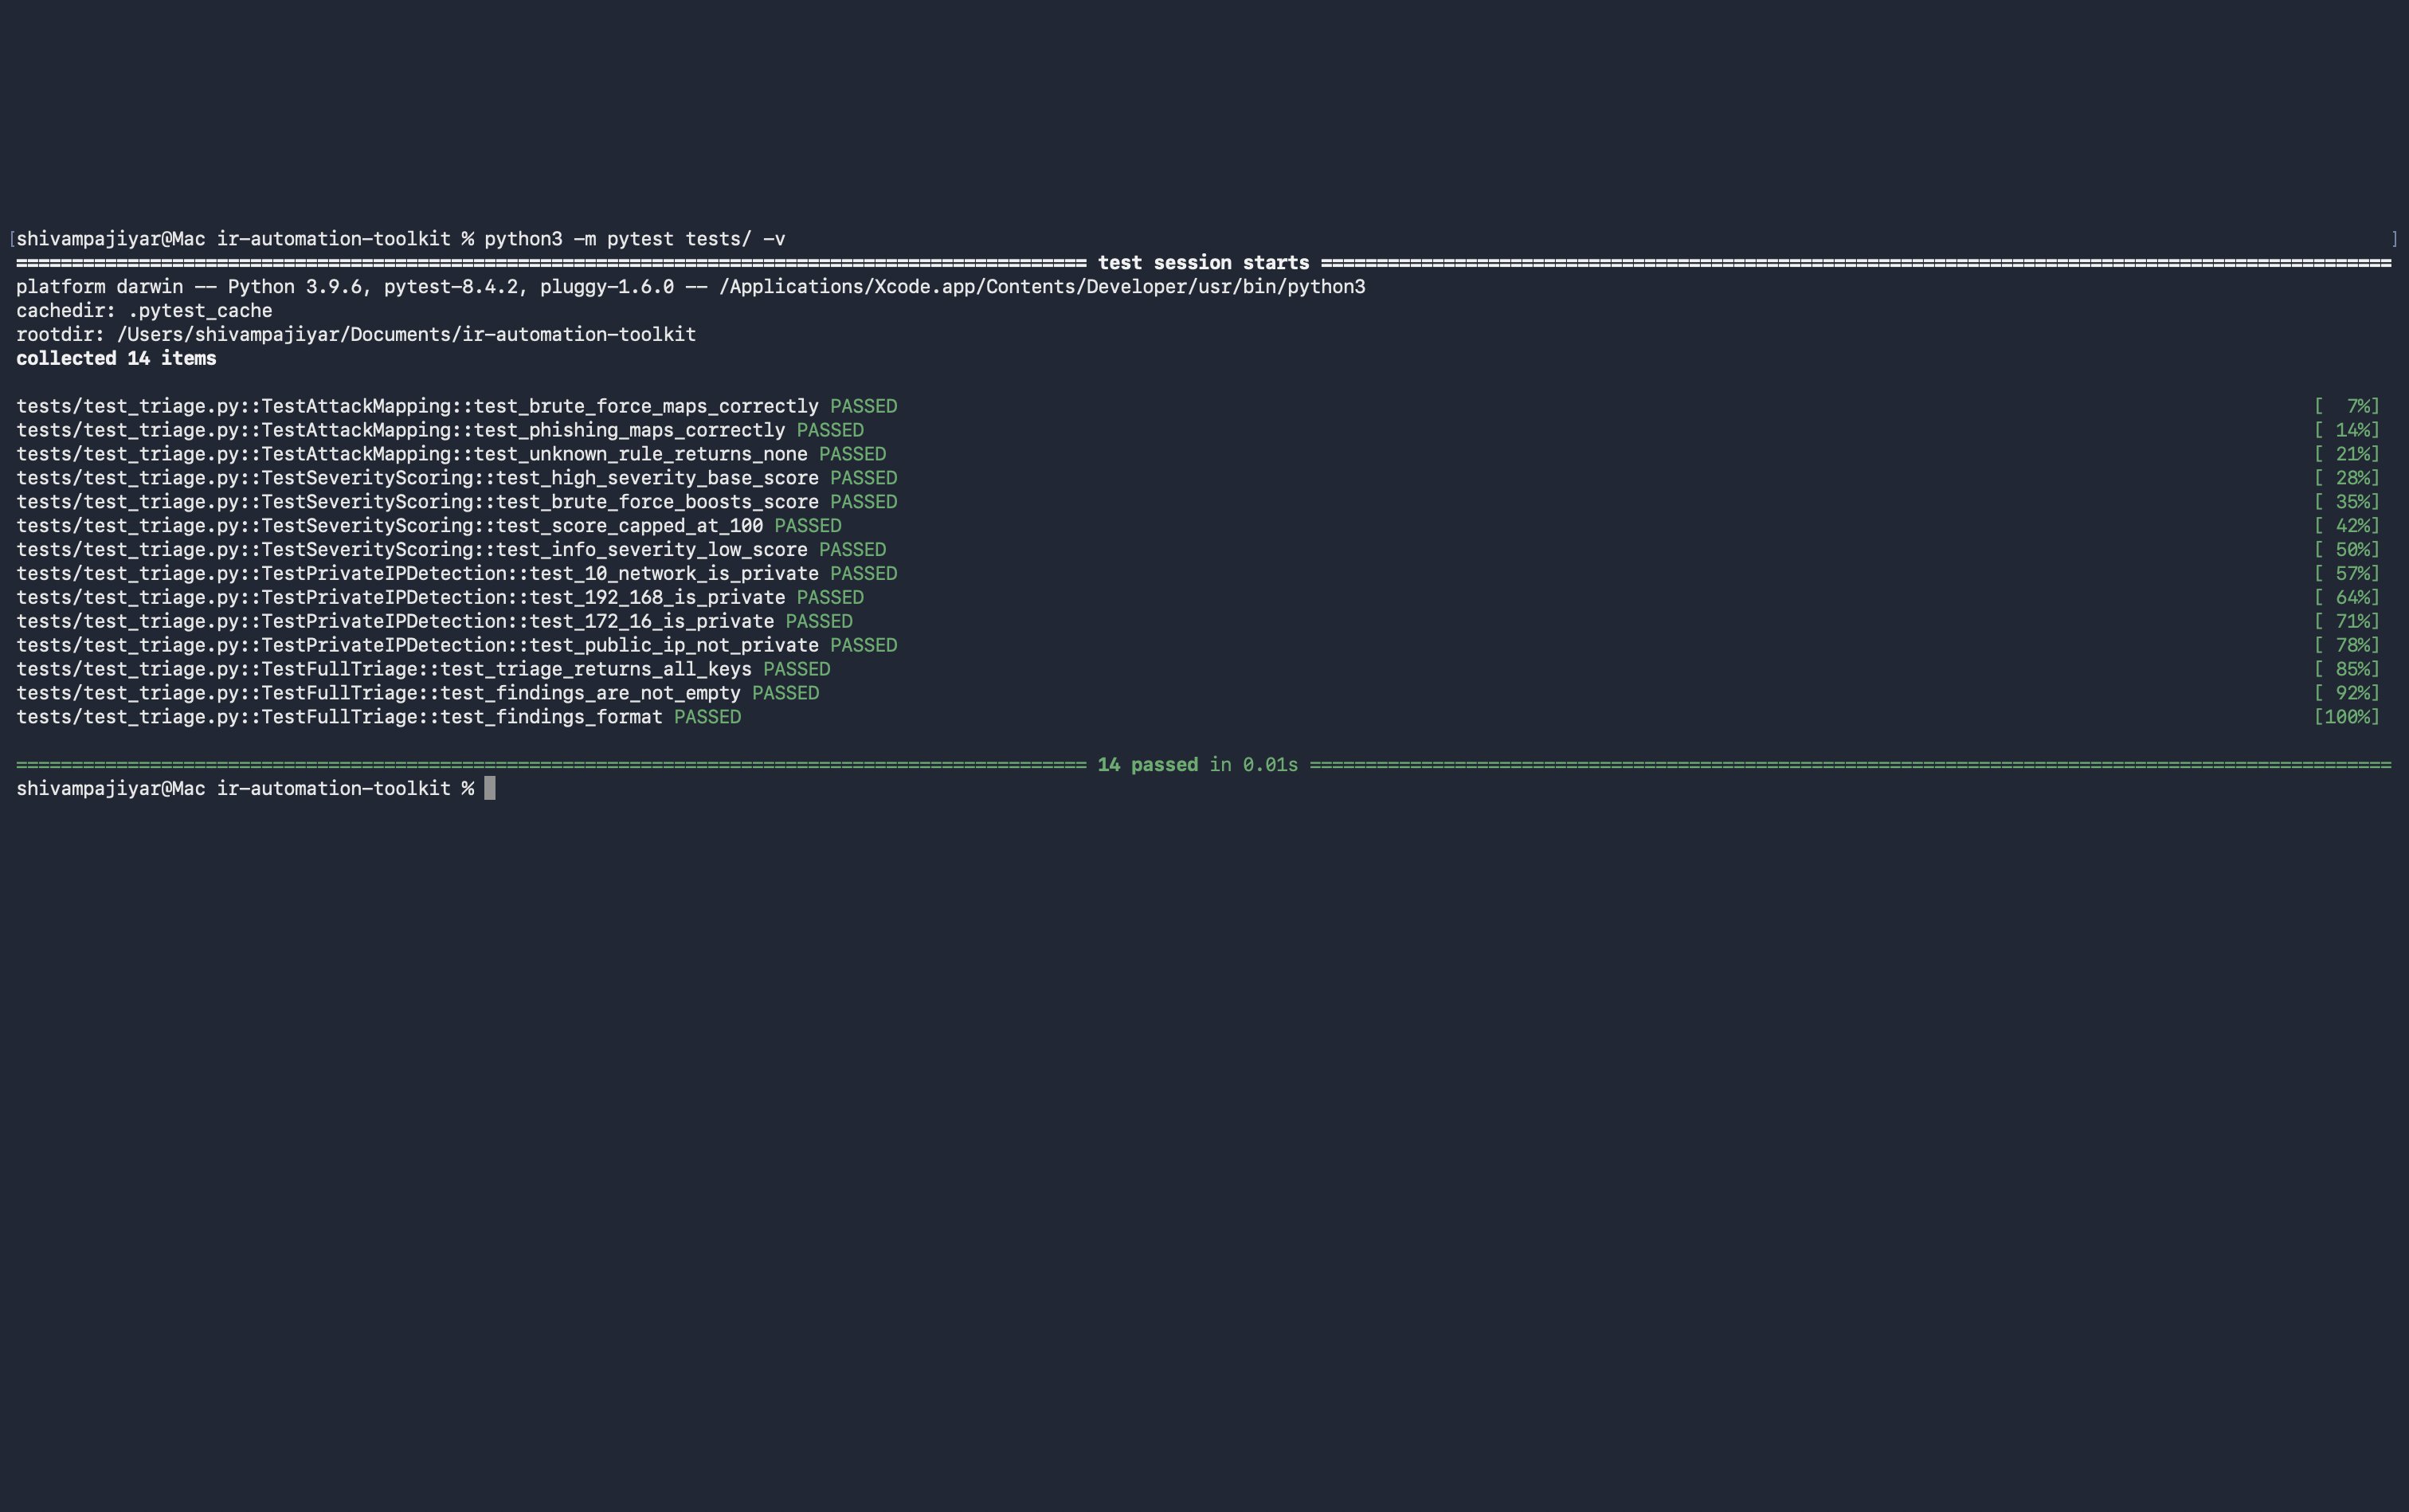Click the final 'shivampajiyar@Mac ir-automation-toolkit %' prompt
Image resolution: width=2409 pixels, height=1512 pixels.
click(x=245, y=789)
